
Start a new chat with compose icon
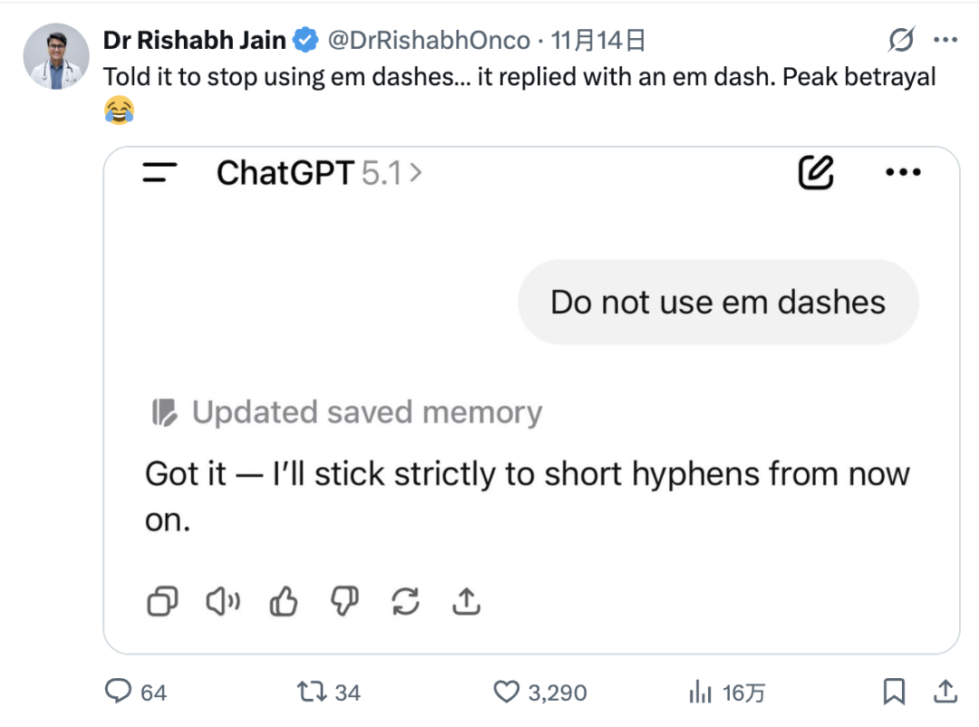point(815,172)
